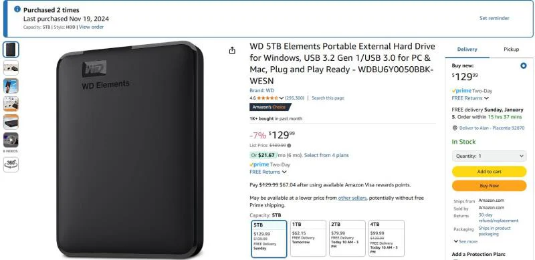The width and height of the screenshot is (535, 260).
Task: Click the share icon beside product image
Action: click(x=232, y=51)
